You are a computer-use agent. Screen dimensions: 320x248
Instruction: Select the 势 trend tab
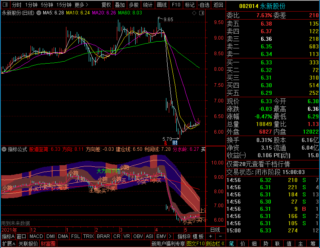click(x=266, y=244)
